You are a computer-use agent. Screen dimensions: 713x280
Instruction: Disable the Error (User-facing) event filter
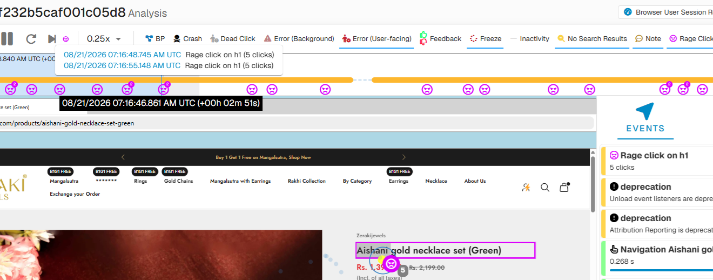(x=376, y=38)
